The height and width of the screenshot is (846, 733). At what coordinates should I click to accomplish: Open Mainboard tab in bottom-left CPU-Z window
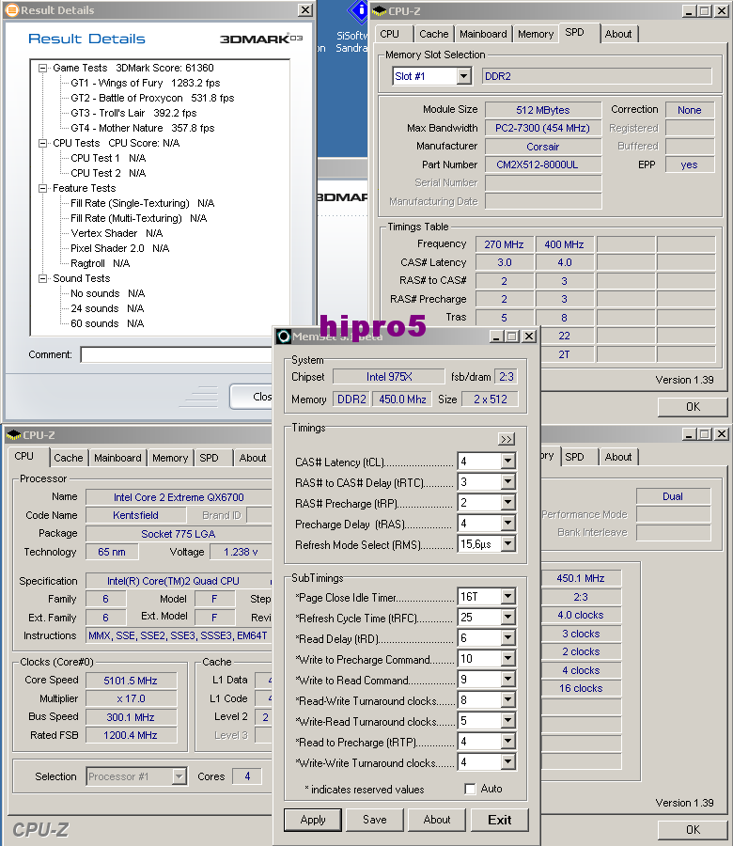coord(117,458)
